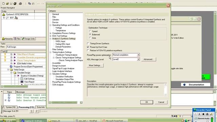Image resolution: width=217 pixels, height=122 pixels.
Task: Click the Cancel button in Settings dialog
Action: (161, 102)
